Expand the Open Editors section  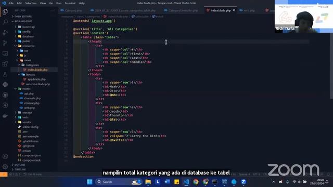(23, 16)
